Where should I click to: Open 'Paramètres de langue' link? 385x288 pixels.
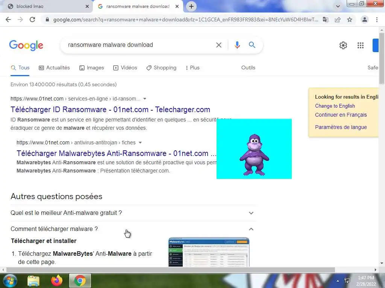click(341, 127)
